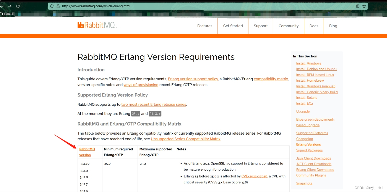Open Community Plugins sidebar link

(x=311, y=175)
